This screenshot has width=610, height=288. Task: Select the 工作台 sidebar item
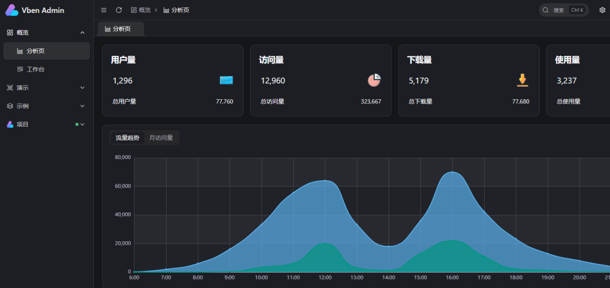[35, 69]
